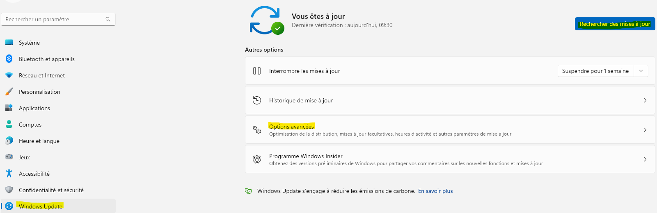
Task: Click Suspendre pour 1 semaine button
Action: point(595,71)
